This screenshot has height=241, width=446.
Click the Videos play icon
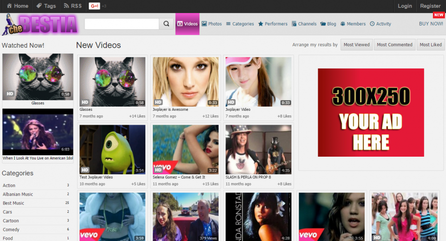coord(180,24)
